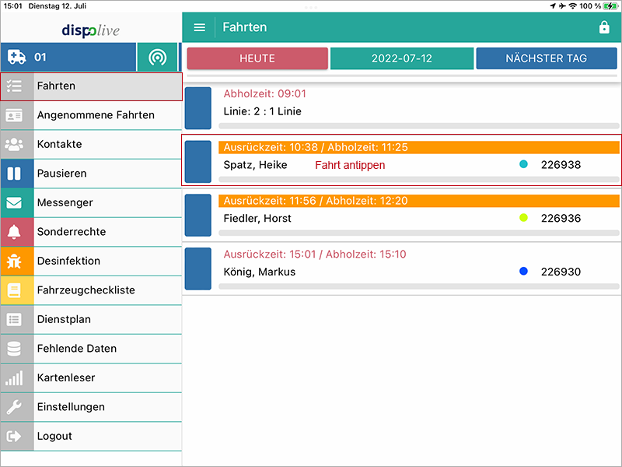Viewport: 622px width, 467px height.
Task: Tap the Sonderrechte bell icon
Action: tap(14, 232)
